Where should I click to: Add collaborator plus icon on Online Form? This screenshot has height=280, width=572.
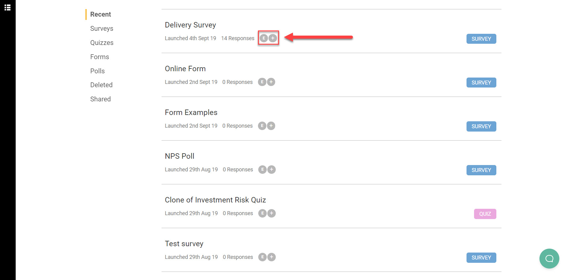tap(271, 82)
